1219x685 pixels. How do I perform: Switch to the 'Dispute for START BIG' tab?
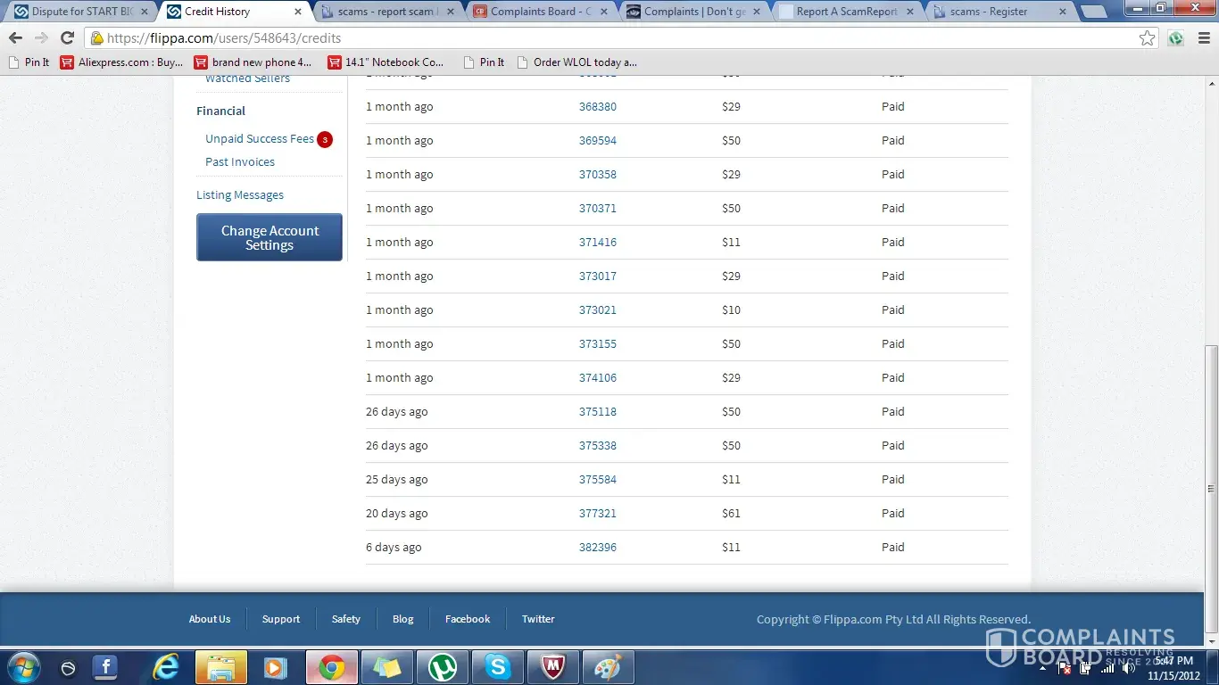(82, 12)
